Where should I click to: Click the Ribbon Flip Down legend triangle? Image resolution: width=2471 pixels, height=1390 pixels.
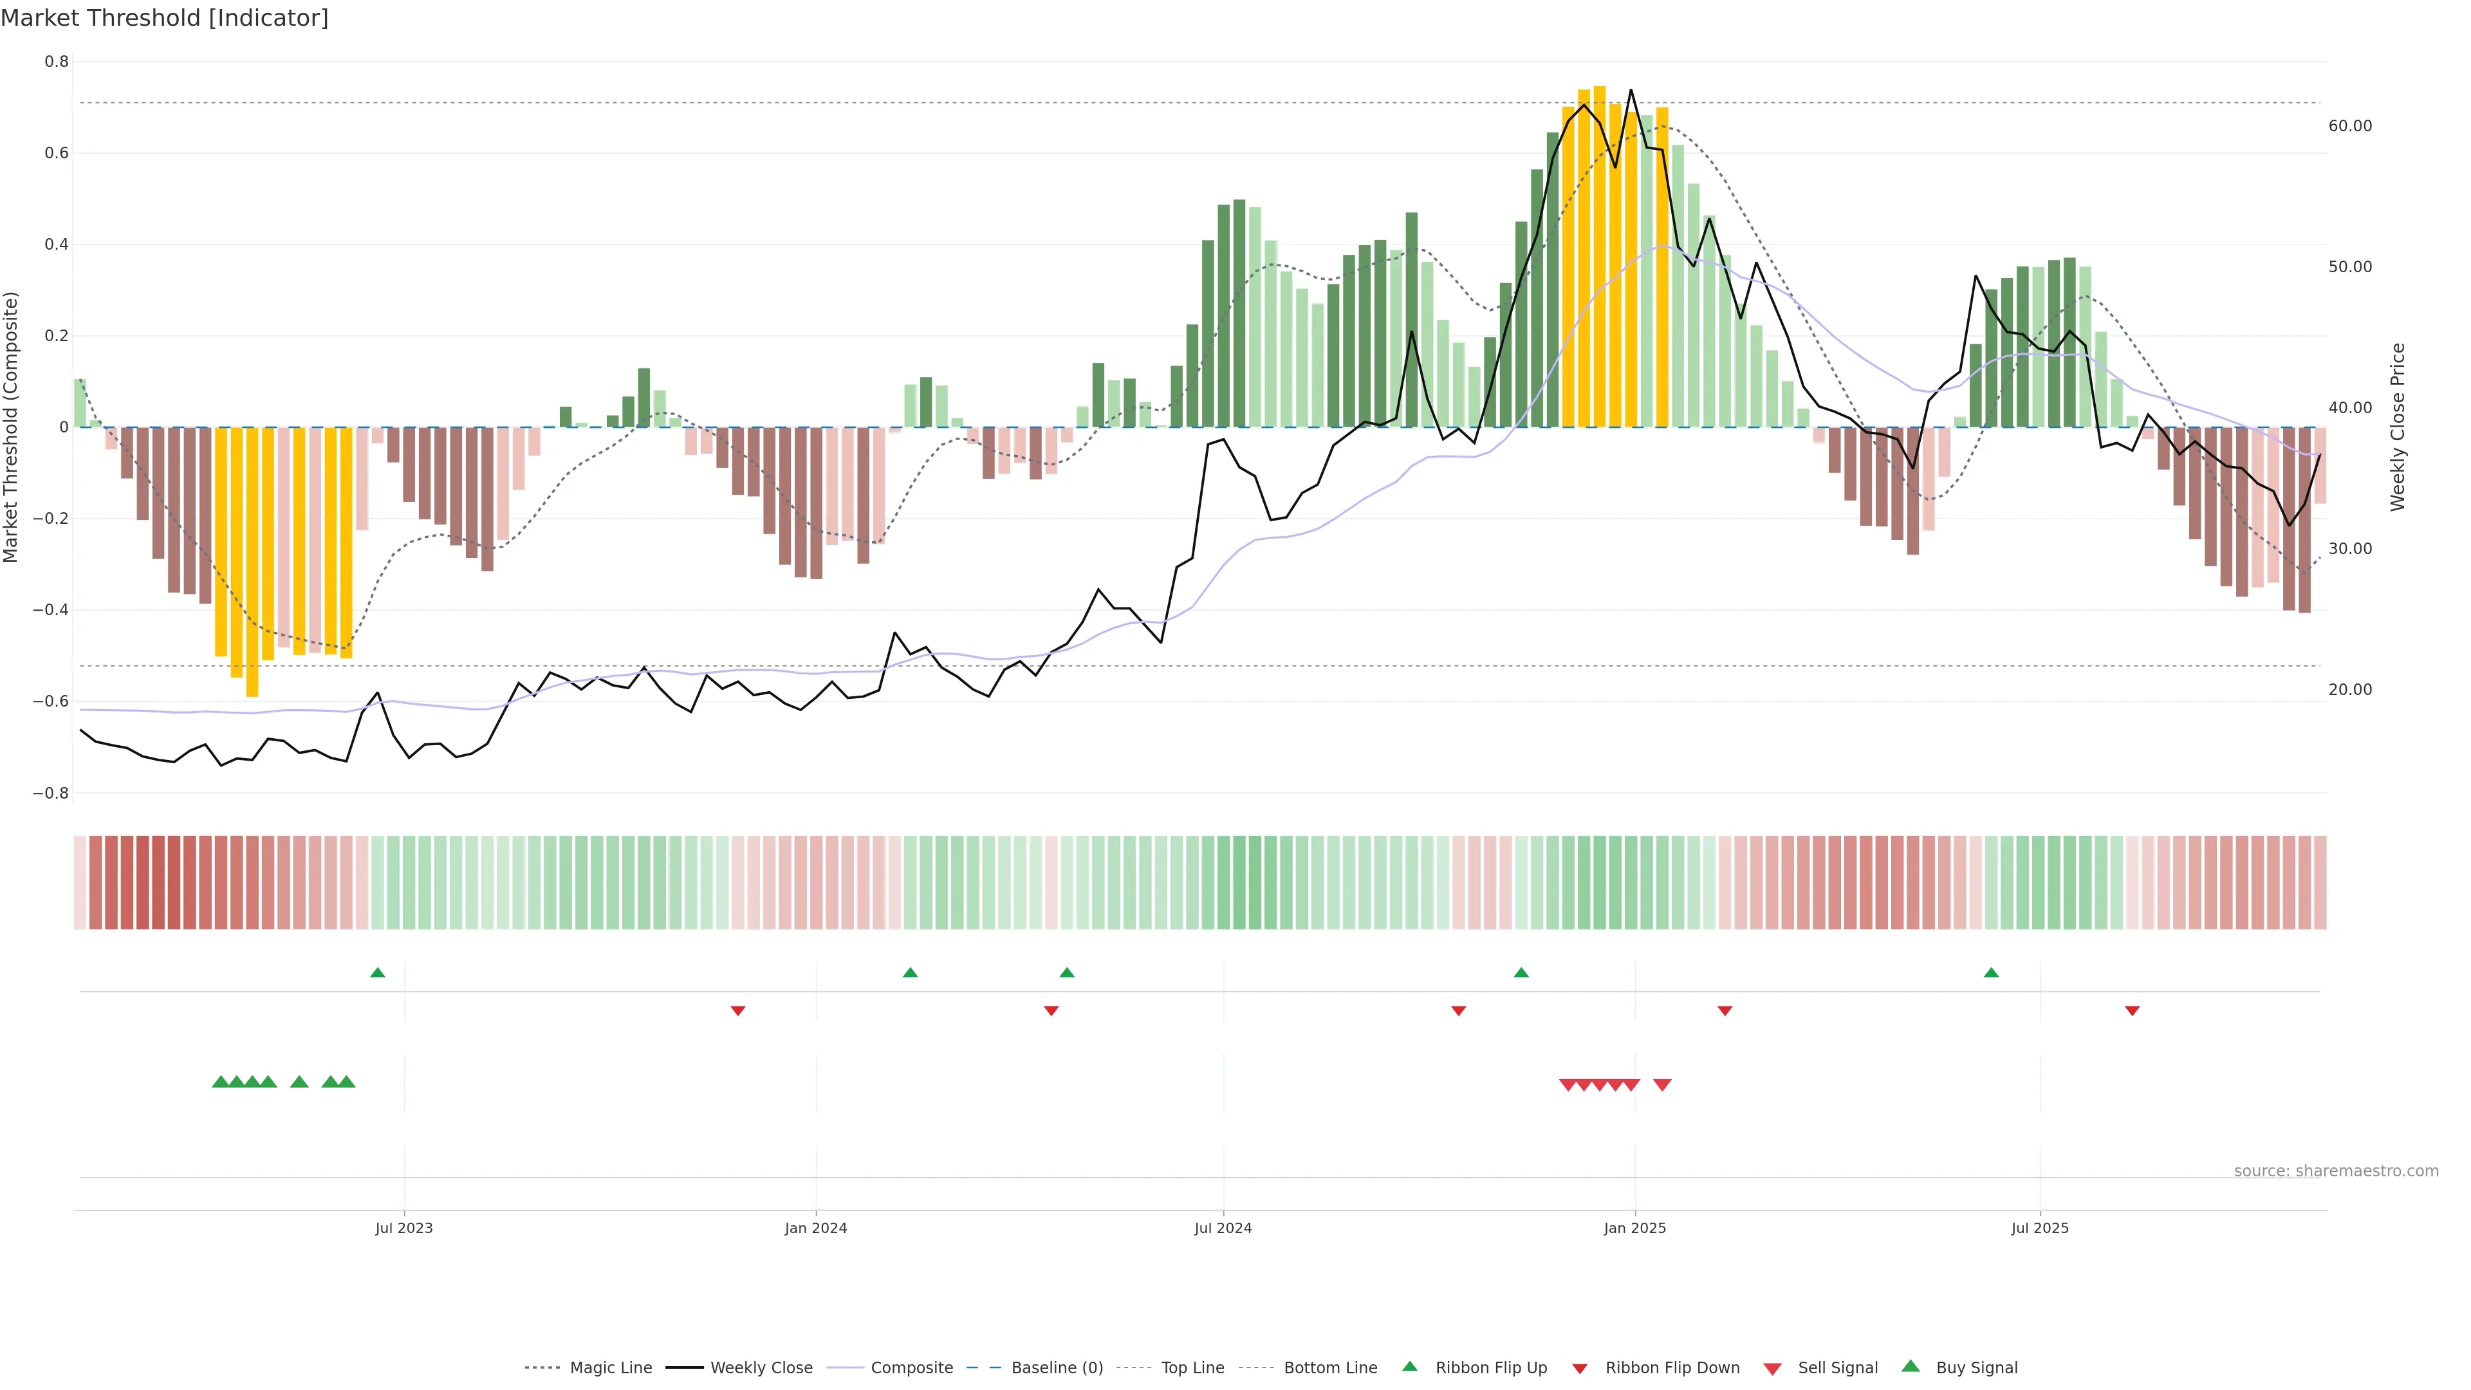1580,1368
